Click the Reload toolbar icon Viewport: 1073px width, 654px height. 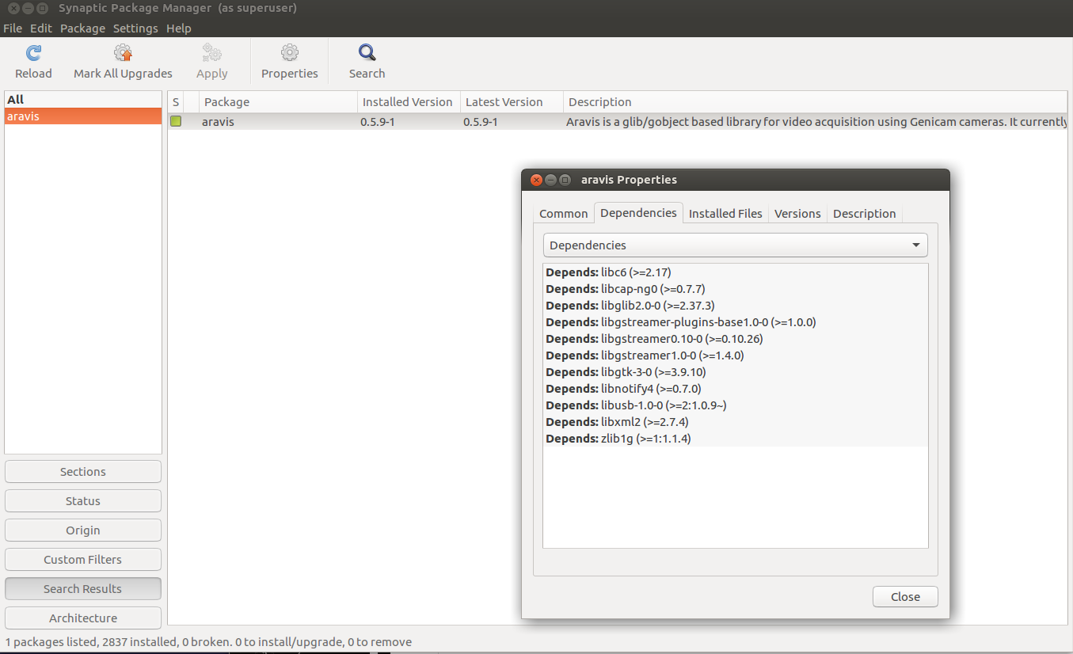(x=33, y=53)
